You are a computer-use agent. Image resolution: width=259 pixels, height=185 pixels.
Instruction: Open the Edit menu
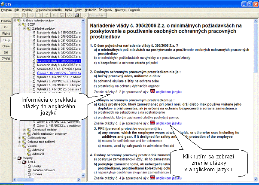17,10
